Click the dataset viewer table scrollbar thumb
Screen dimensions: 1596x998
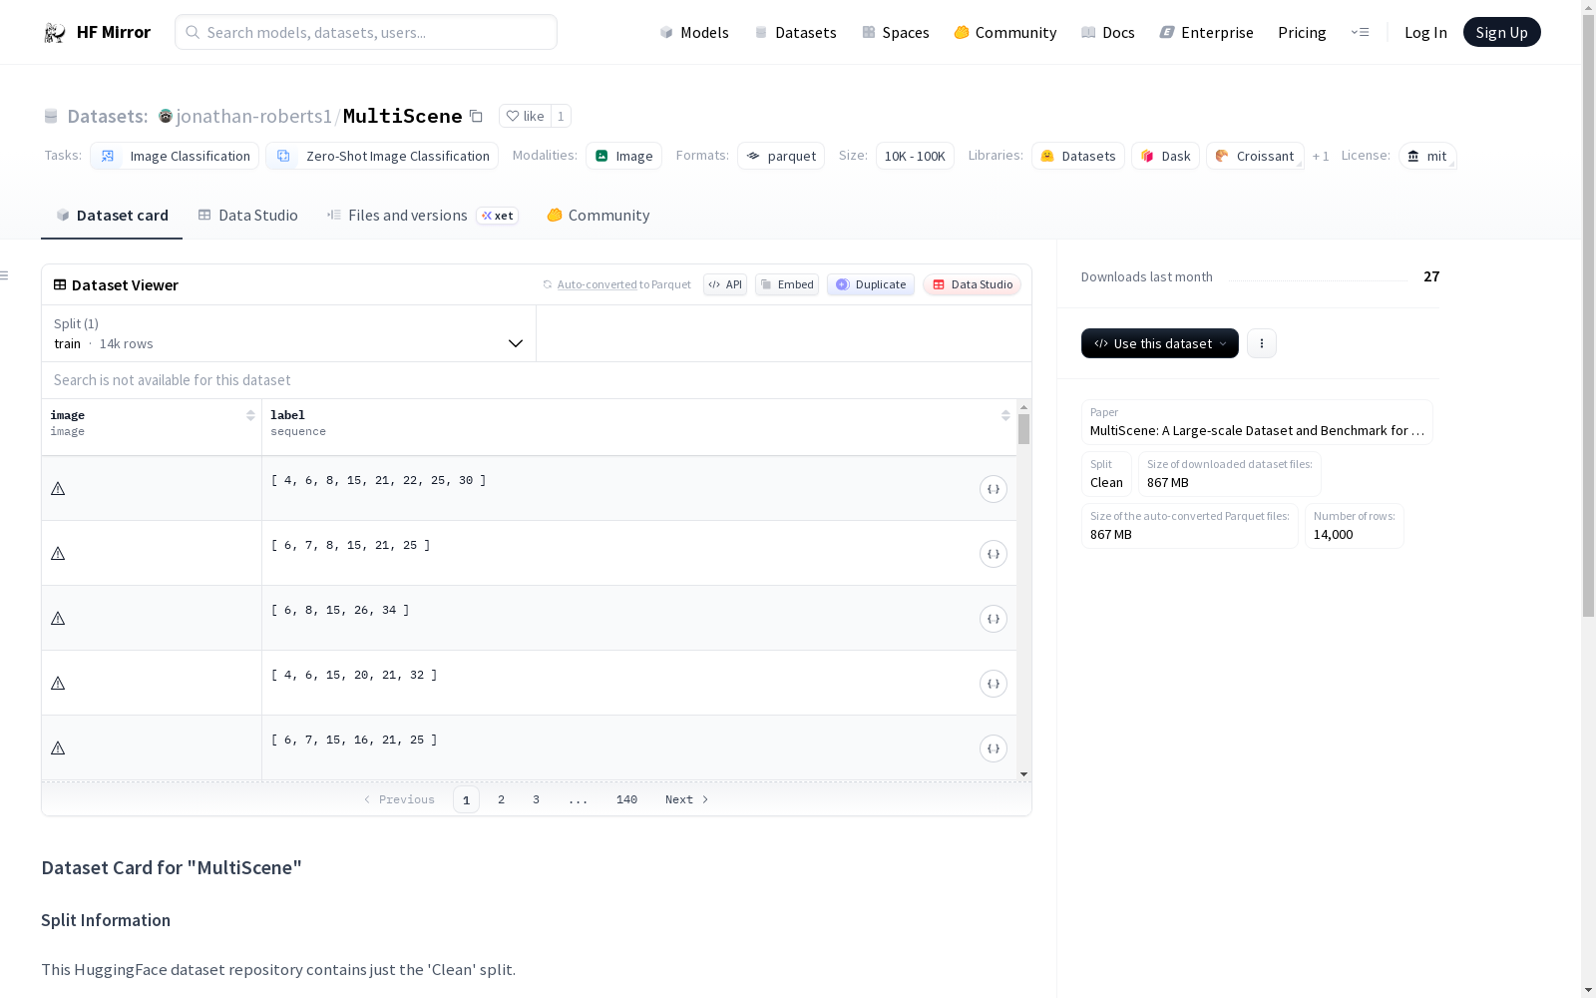click(1023, 429)
